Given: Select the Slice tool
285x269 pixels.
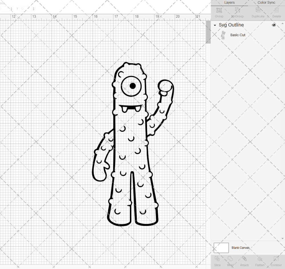Looking at the screenshot, I should [217, 260].
